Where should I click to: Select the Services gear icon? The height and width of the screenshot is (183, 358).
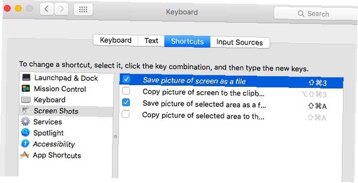pyautogui.click(x=25, y=122)
